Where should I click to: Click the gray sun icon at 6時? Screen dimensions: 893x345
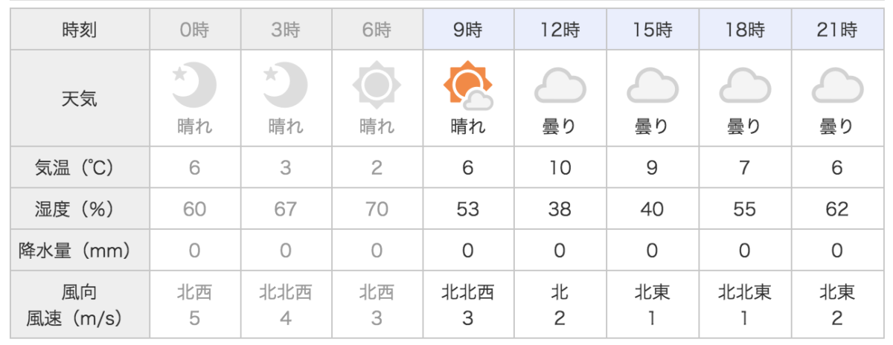(x=377, y=83)
